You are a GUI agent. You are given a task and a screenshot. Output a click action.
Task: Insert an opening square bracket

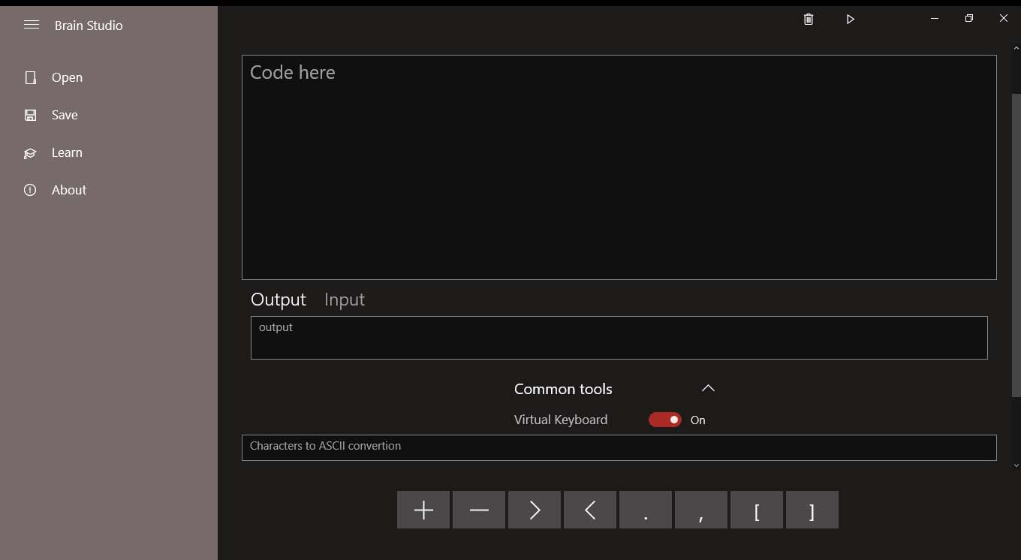pos(757,510)
